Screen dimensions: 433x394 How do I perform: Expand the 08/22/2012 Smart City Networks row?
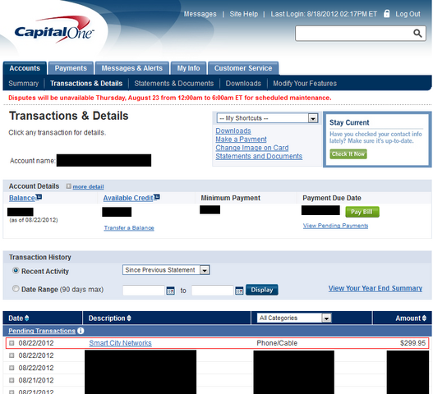(x=12, y=343)
